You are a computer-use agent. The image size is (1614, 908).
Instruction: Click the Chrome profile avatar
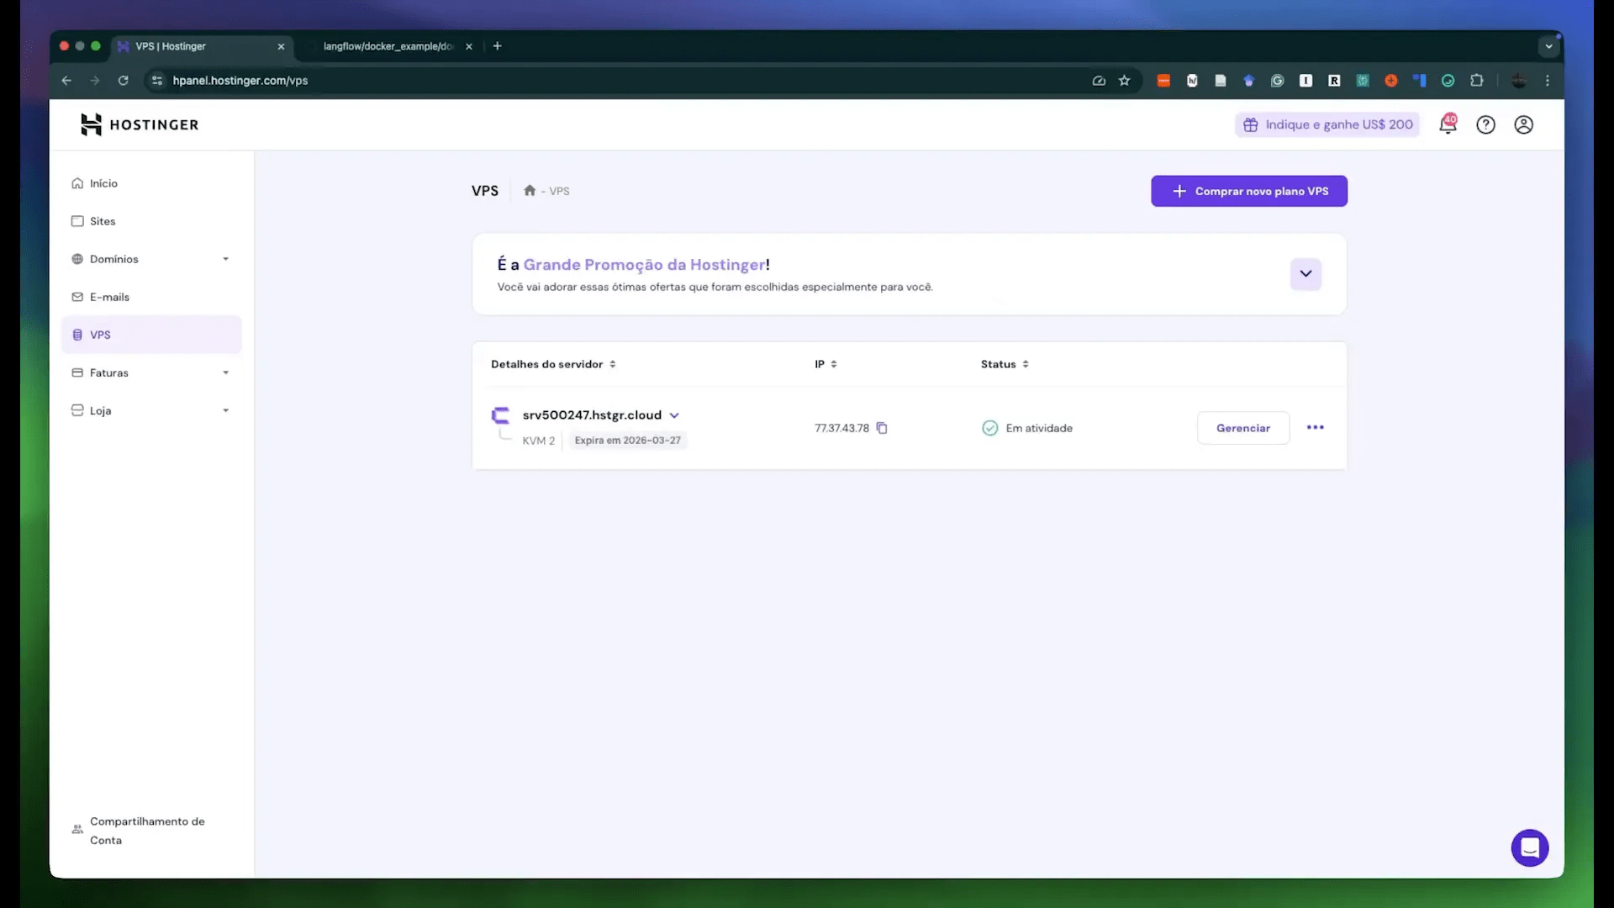click(x=1519, y=81)
